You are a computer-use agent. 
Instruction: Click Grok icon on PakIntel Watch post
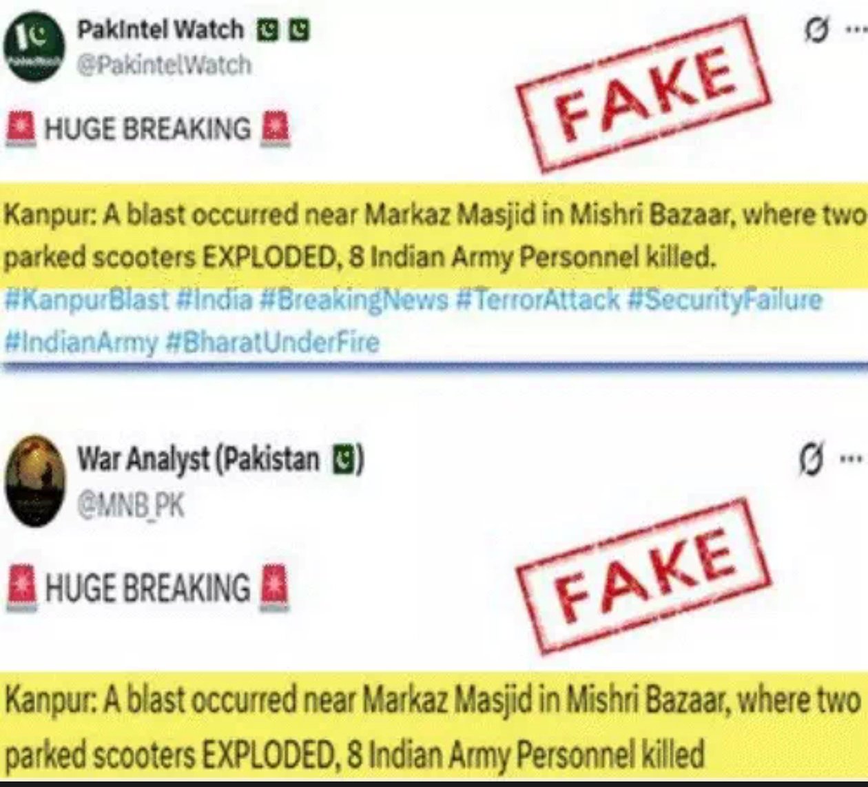(816, 32)
